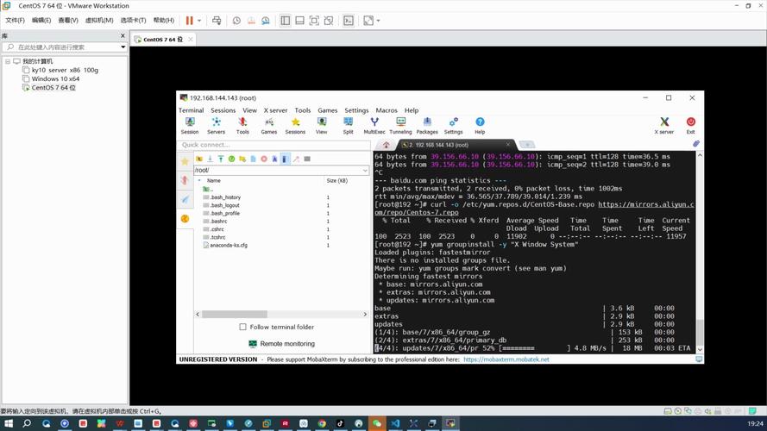Viewport: 767px width, 431px height.
Task: Open the Session icon in MobaXterm toolbar
Action: pos(190,126)
